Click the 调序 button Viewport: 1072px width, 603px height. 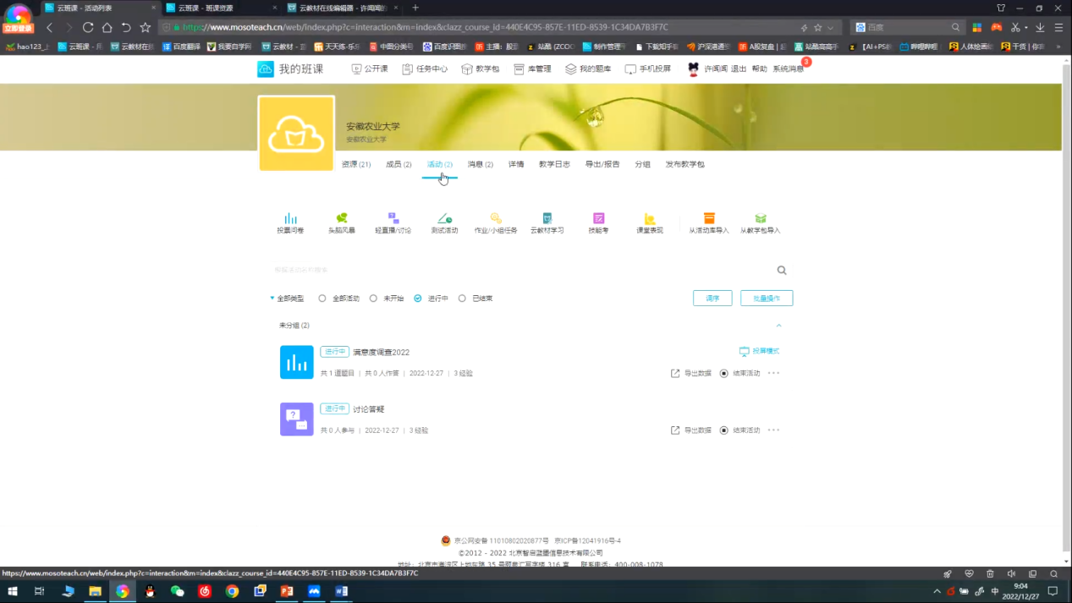[712, 299]
